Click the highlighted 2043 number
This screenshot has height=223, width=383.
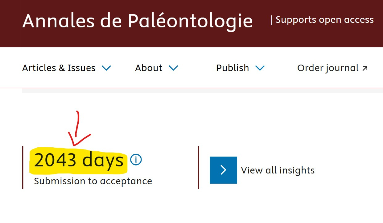[x=55, y=160]
